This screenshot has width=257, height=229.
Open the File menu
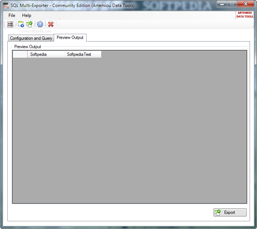click(x=12, y=15)
